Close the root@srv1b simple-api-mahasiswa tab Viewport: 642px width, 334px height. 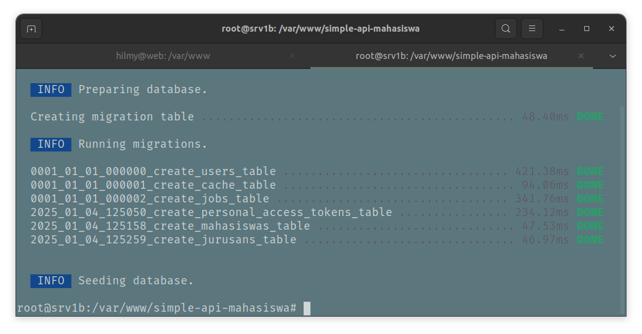pyautogui.click(x=581, y=56)
